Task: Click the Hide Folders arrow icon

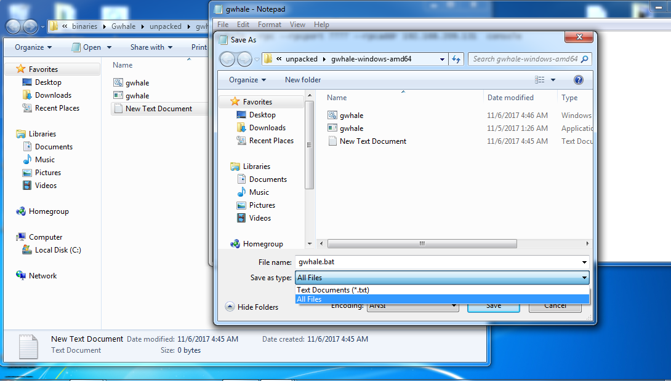Action: pos(230,307)
